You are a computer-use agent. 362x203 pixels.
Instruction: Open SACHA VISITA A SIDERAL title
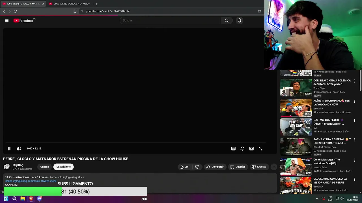332,141
